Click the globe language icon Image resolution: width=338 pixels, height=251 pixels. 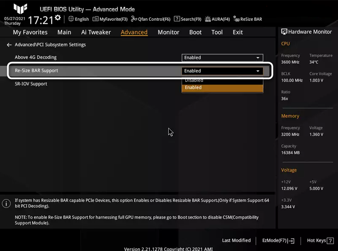click(71, 19)
